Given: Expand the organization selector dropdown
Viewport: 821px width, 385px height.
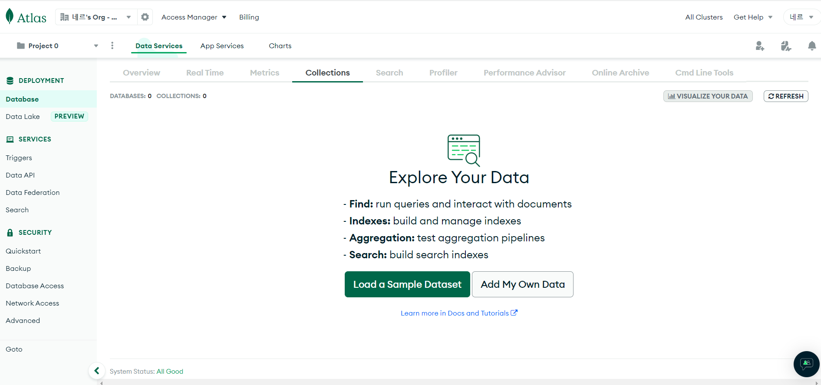Looking at the screenshot, I should (129, 17).
